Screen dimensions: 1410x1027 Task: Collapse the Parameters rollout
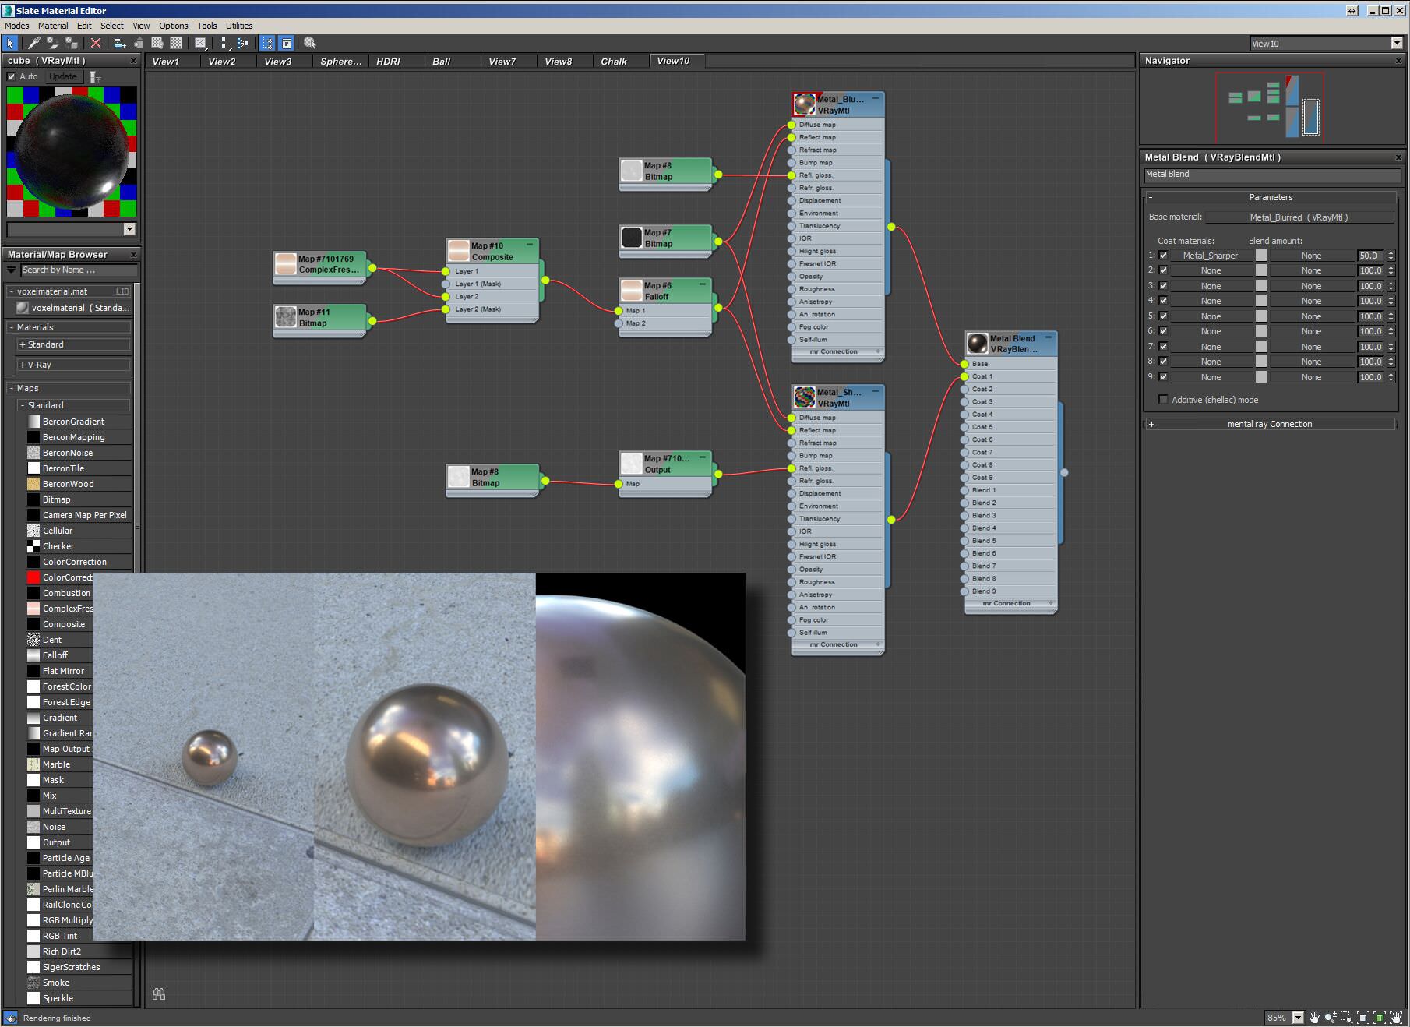click(1151, 197)
